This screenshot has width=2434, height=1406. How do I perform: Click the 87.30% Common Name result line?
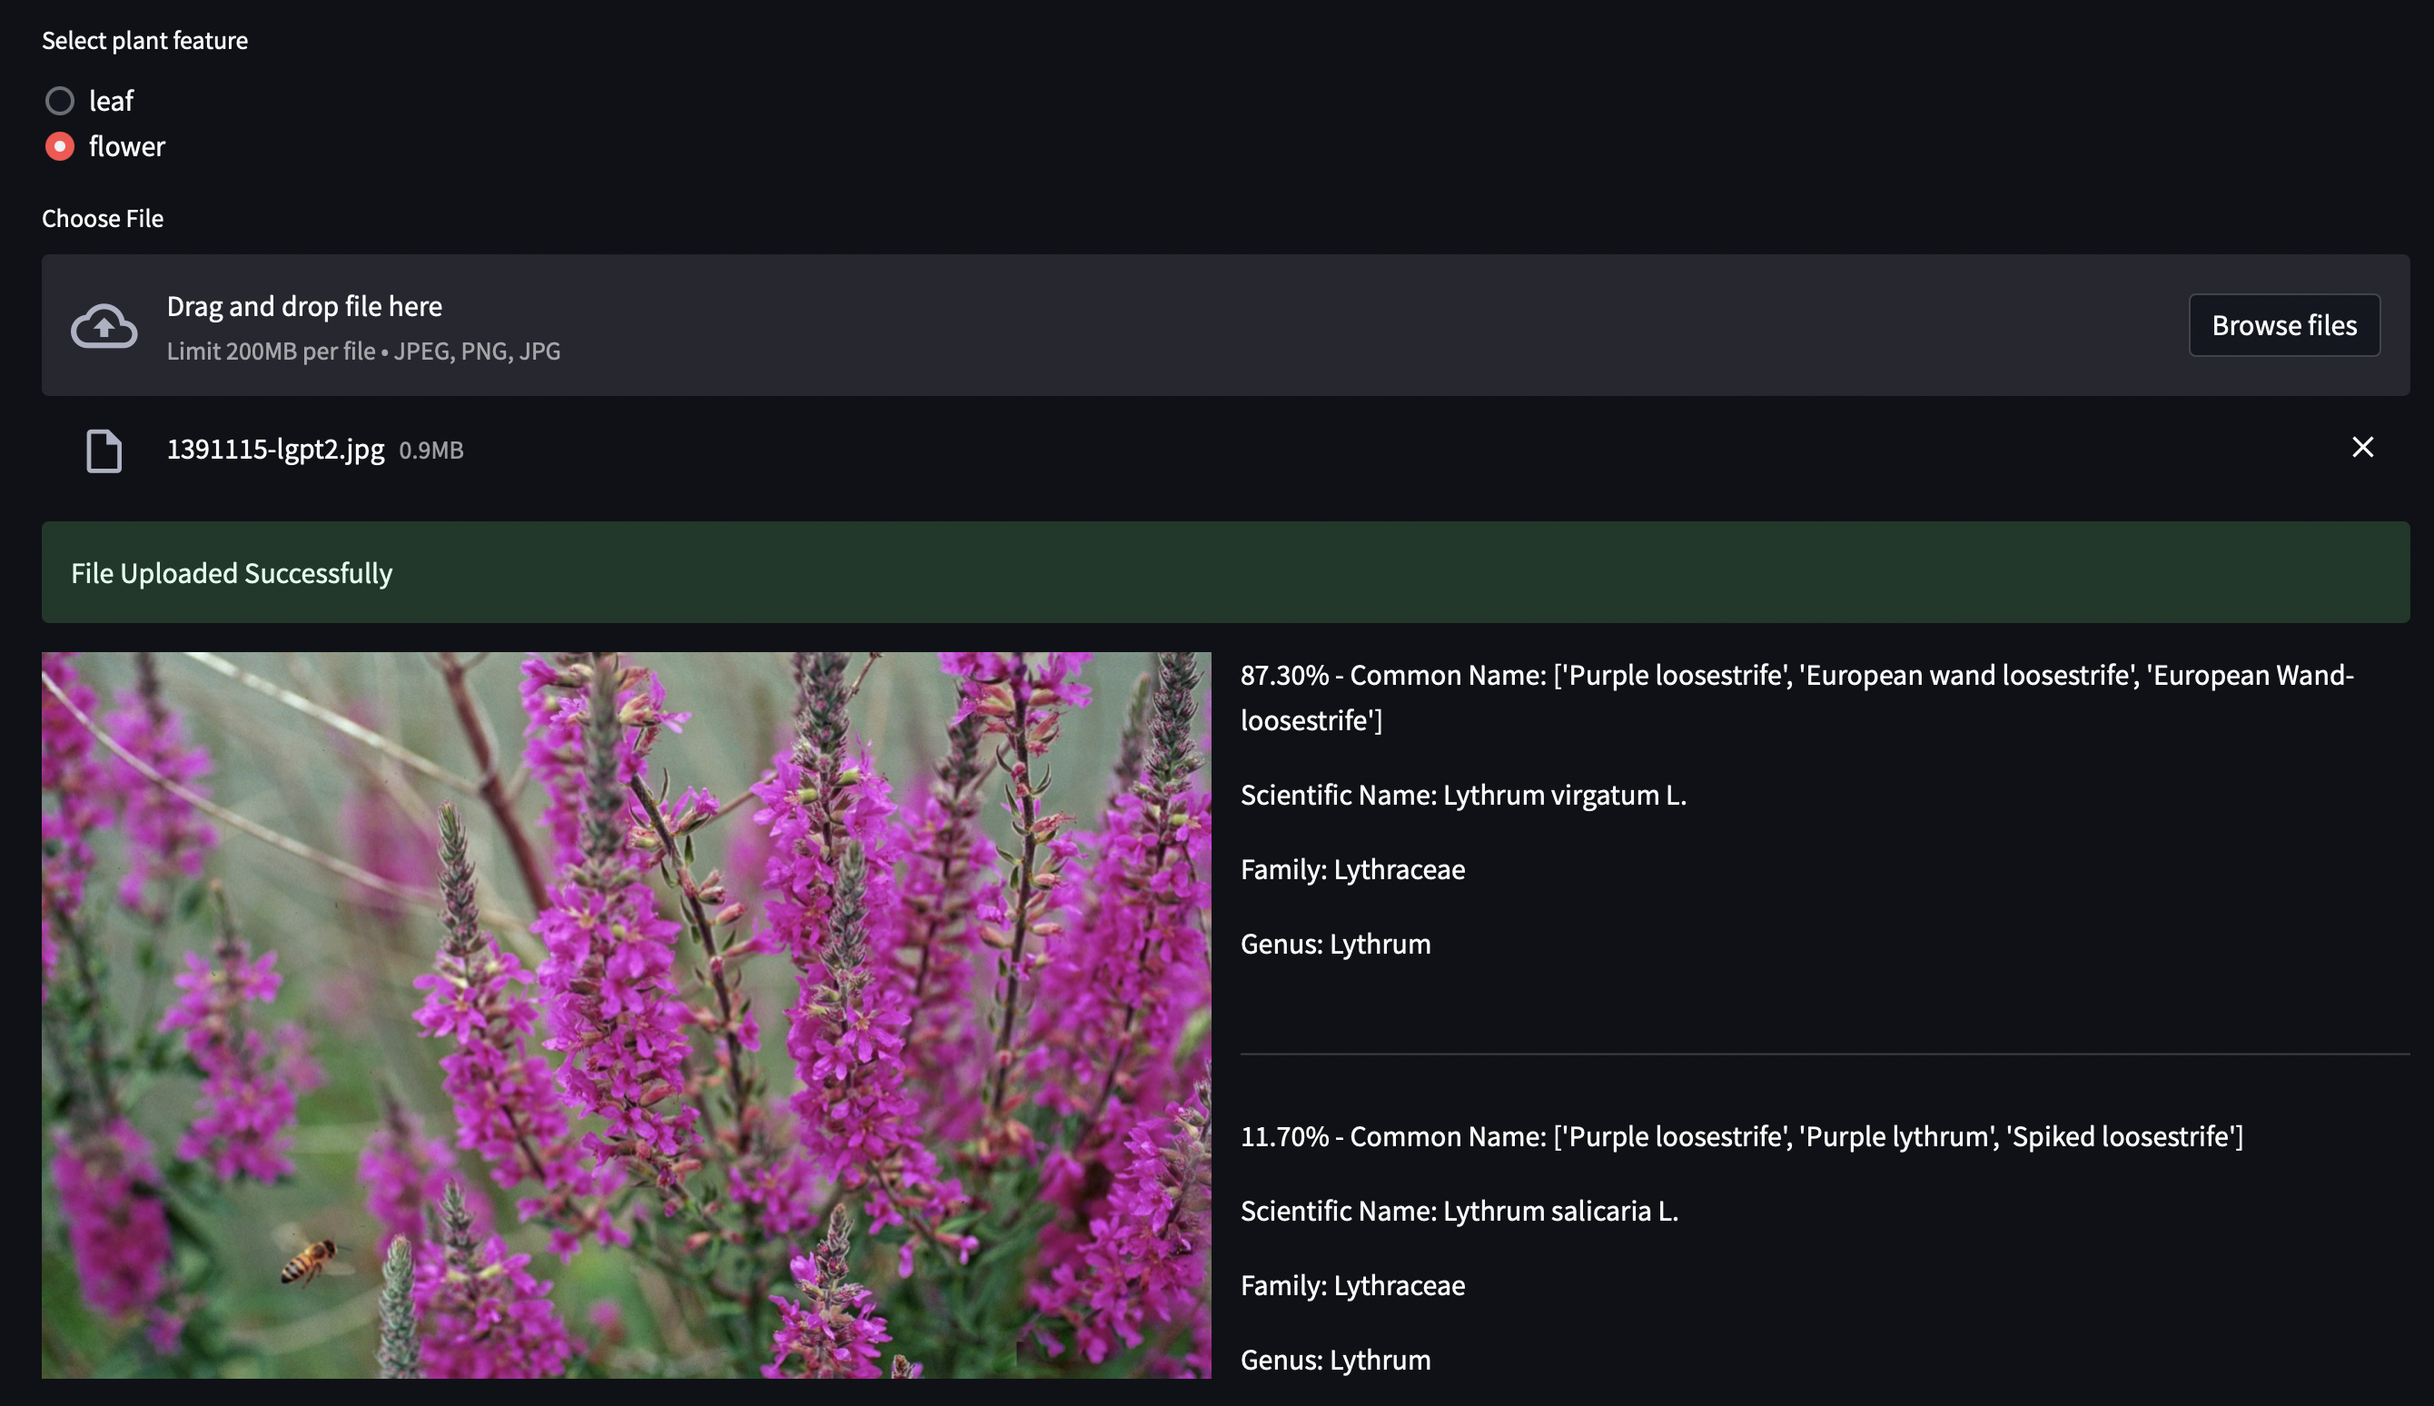(x=1796, y=675)
